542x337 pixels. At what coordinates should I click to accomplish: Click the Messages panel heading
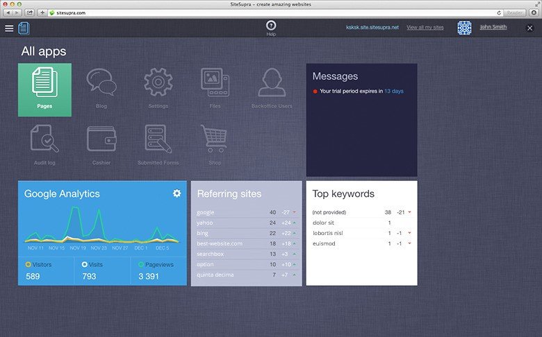(335, 76)
